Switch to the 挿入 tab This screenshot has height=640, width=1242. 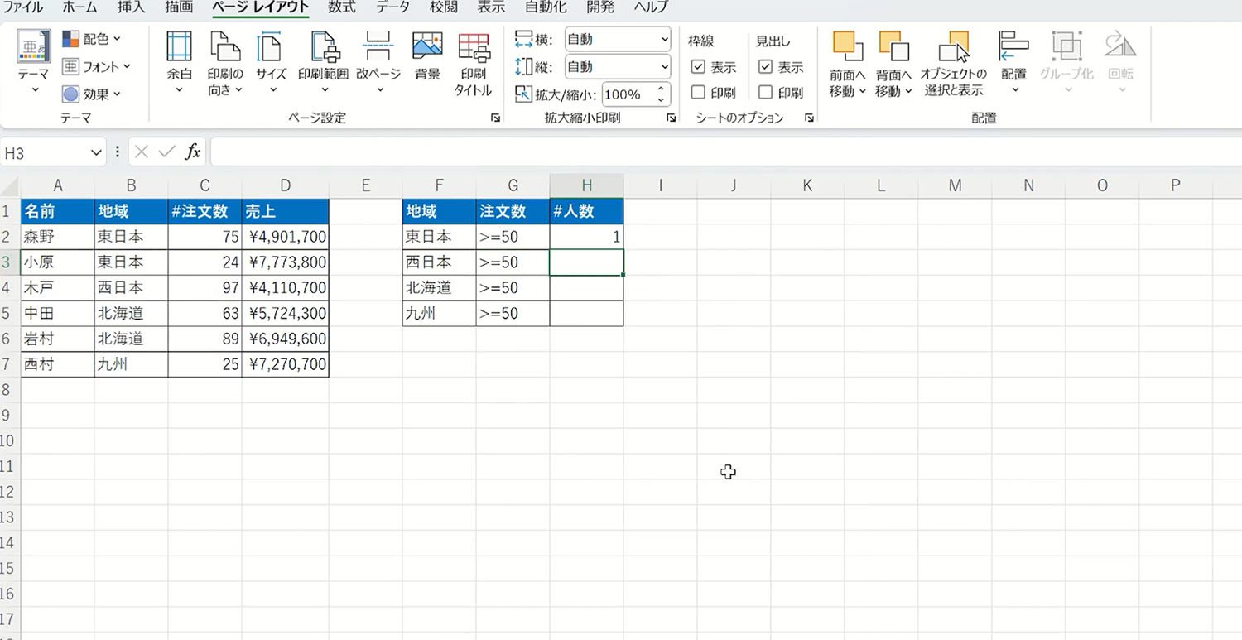[x=131, y=7]
